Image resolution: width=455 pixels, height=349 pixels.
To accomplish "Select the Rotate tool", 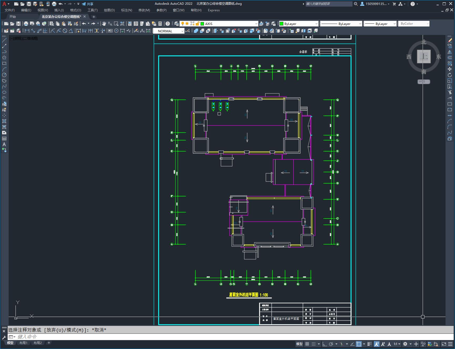I will click(x=450, y=75).
